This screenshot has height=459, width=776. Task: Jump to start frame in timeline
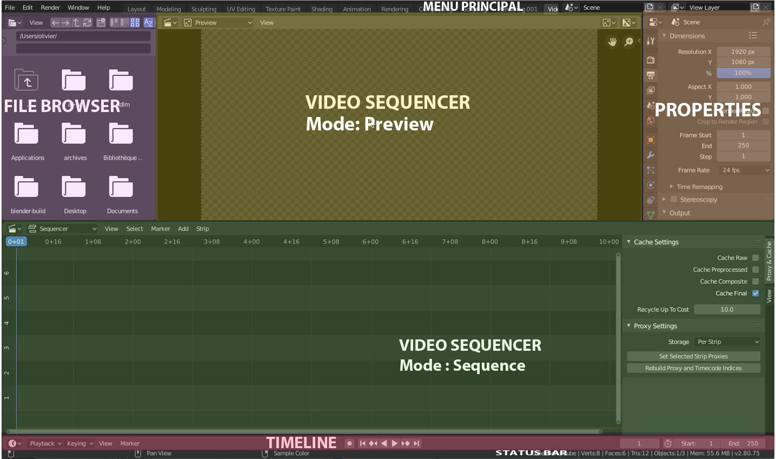363,443
